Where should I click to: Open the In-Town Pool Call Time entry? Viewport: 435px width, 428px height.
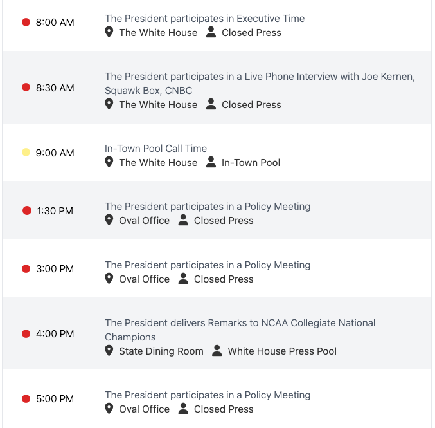click(x=155, y=149)
